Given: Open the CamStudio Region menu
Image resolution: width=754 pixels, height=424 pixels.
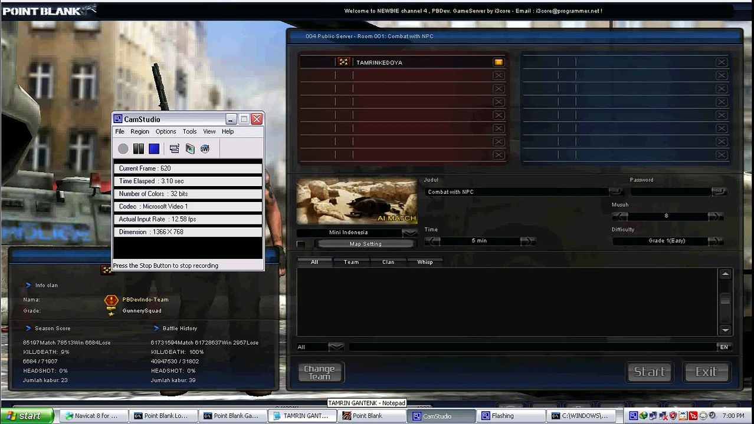Looking at the screenshot, I should click(x=140, y=131).
